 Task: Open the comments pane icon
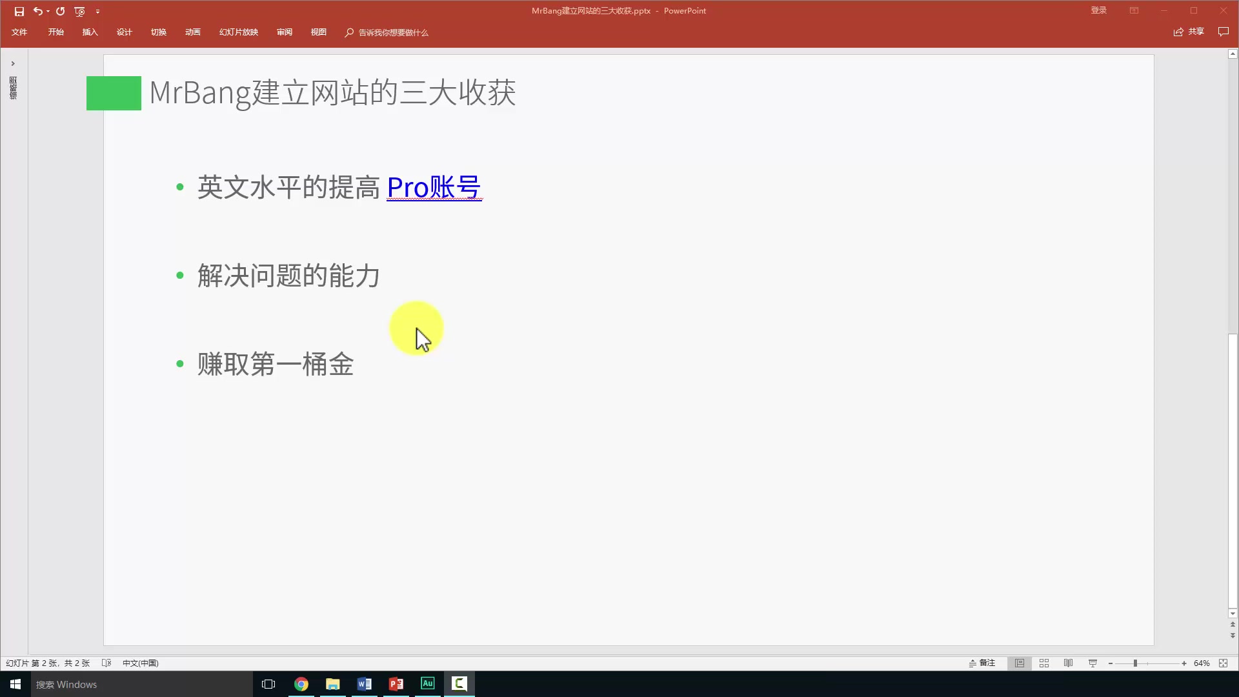click(x=1223, y=32)
